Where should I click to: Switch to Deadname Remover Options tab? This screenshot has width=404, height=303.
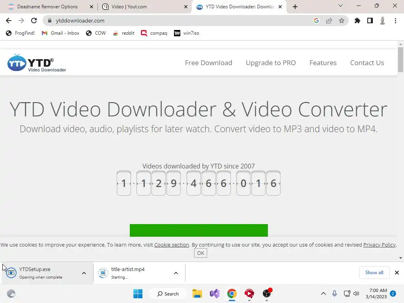pyautogui.click(x=47, y=7)
